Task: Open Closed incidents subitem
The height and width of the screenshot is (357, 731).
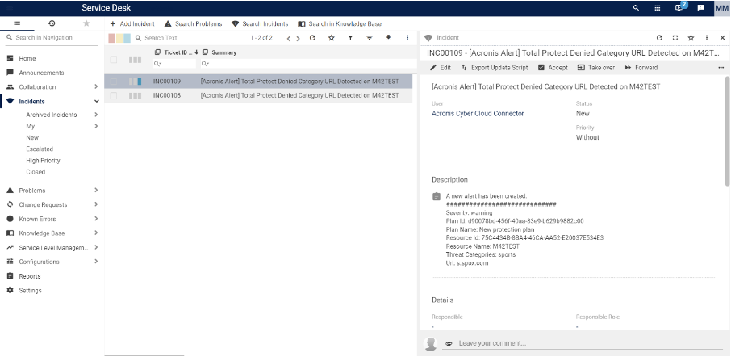Action: [x=36, y=172]
